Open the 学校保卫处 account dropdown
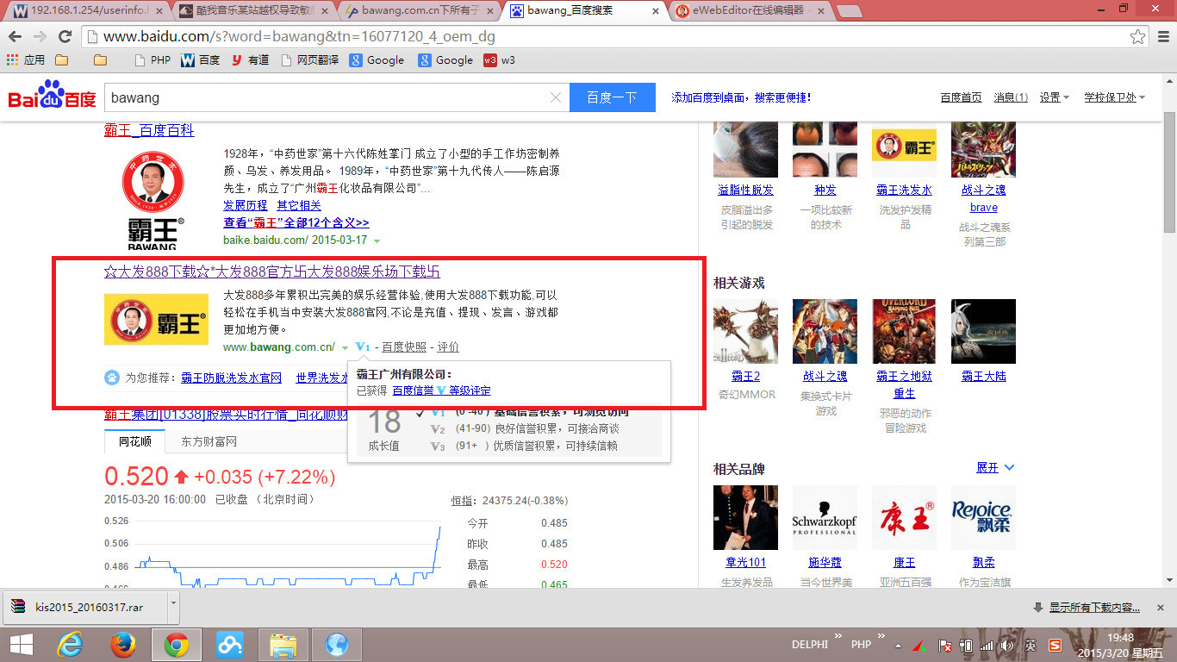This screenshot has height=662, width=1177. [x=1115, y=97]
